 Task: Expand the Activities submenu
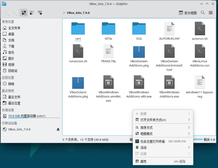163,147
